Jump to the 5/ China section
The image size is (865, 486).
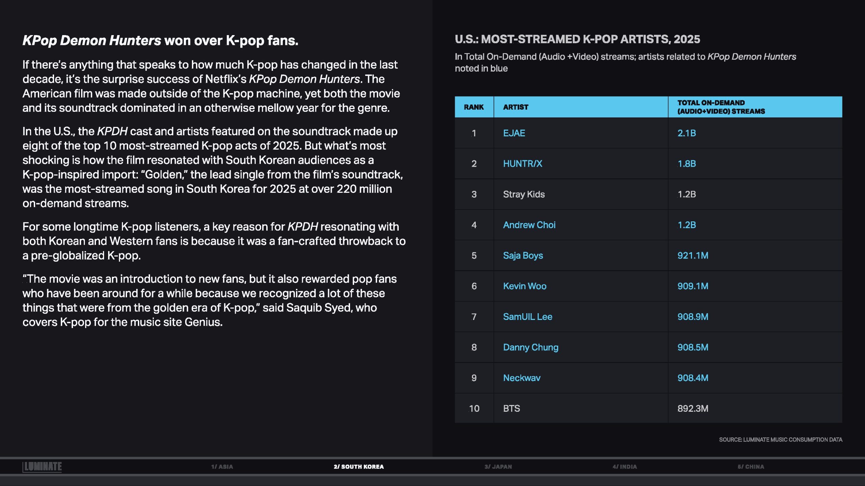(751, 467)
